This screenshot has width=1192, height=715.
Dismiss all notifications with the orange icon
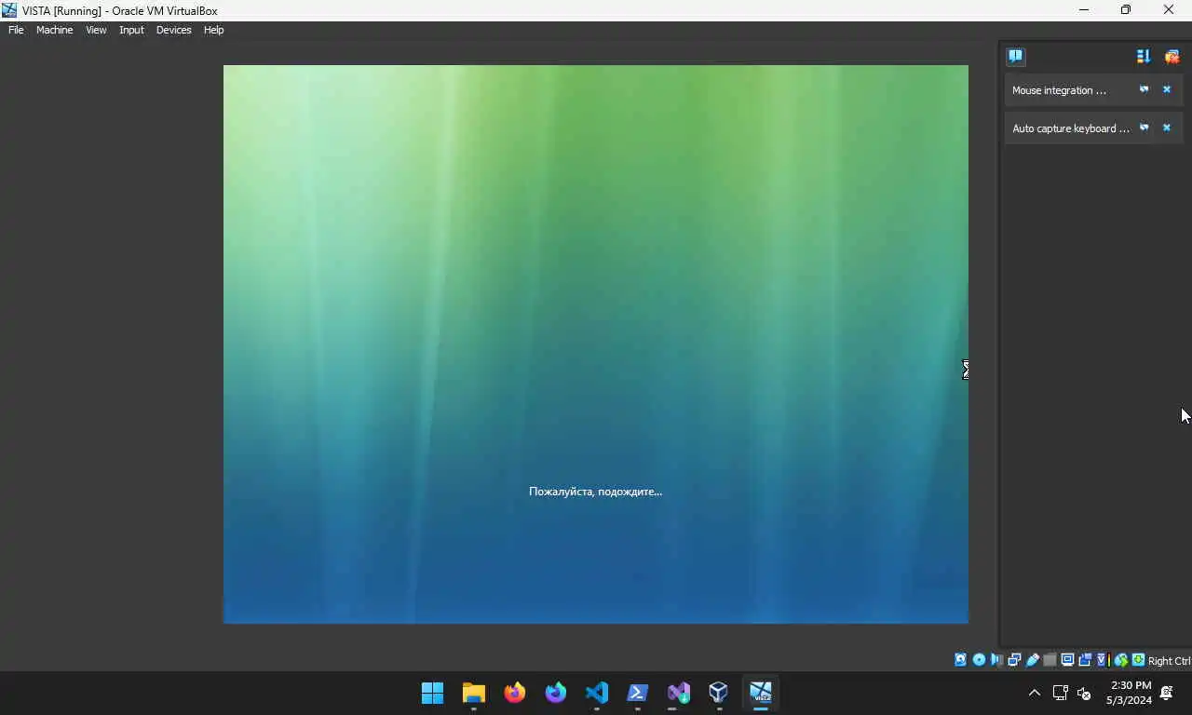pyautogui.click(x=1172, y=56)
